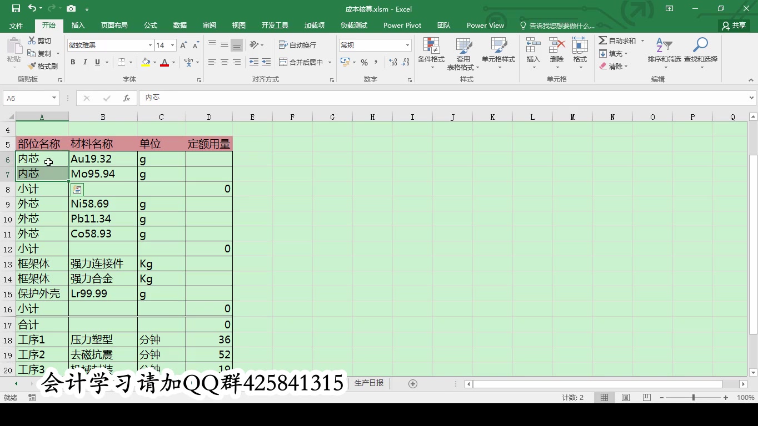Apply comma style formatting
The width and height of the screenshot is (758, 426).
(376, 62)
